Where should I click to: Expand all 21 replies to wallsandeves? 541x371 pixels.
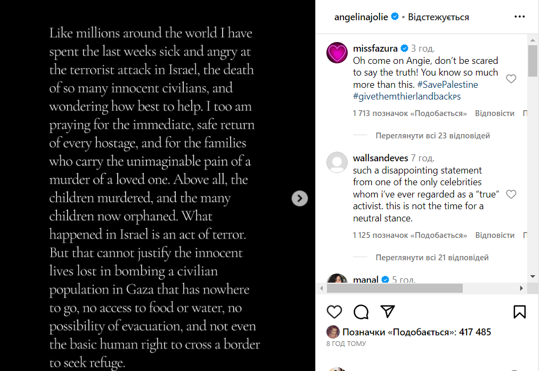point(432,258)
